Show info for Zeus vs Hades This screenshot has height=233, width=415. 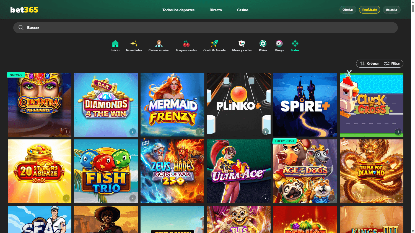(199, 198)
